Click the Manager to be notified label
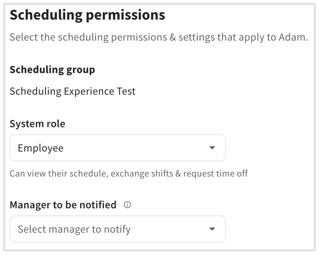 click(x=63, y=205)
